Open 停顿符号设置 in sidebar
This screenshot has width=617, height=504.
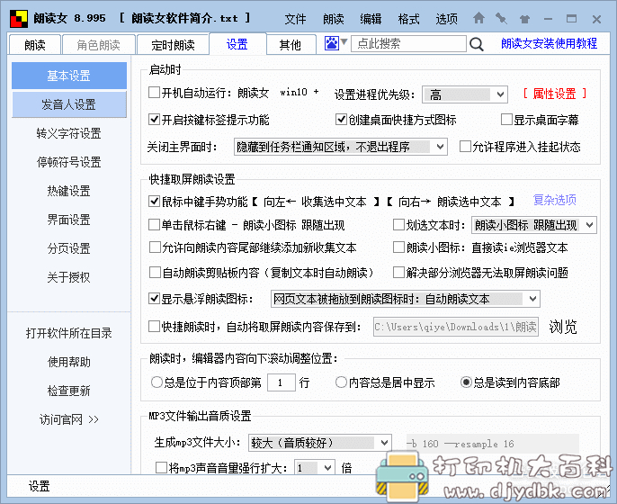tap(69, 162)
